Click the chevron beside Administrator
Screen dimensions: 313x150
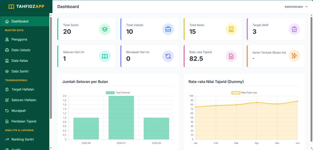pyautogui.click(x=307, y=7)
